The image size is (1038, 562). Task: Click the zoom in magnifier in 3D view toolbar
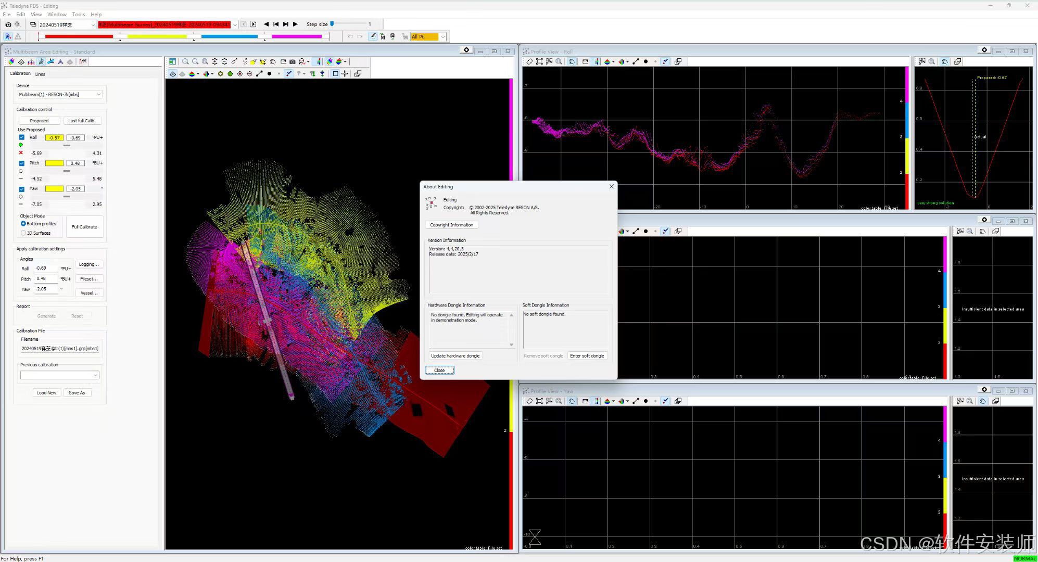pyautogui.click(x=185, y=61)
